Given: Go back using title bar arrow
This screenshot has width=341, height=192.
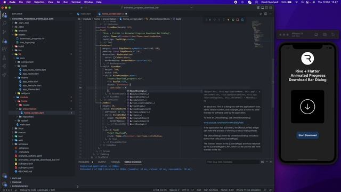Looking at the screenshot, I should [x=82, y=7].
